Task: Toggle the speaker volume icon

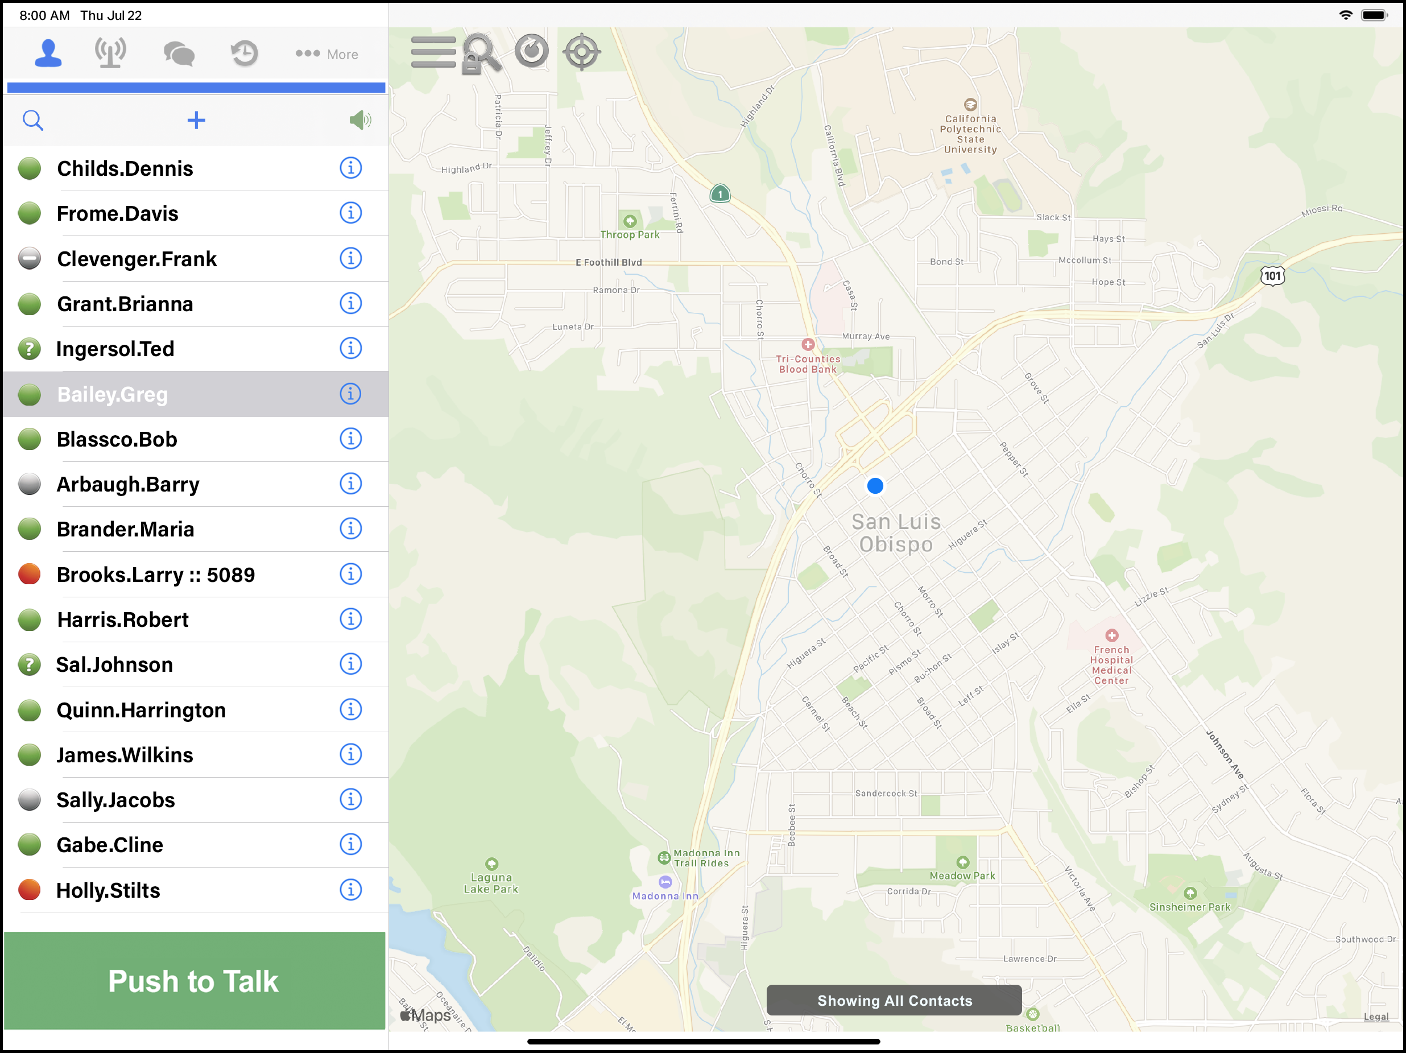Action: 360,120
